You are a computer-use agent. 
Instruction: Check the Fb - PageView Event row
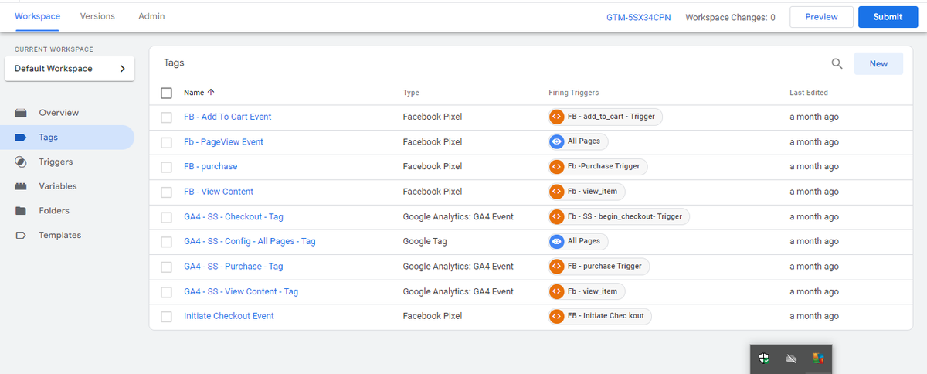point(166,142)
